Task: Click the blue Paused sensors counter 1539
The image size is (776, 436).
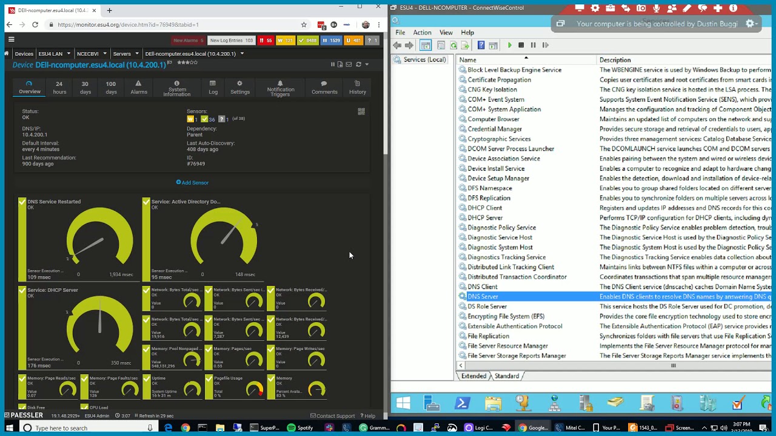Action: pos(331,41)
